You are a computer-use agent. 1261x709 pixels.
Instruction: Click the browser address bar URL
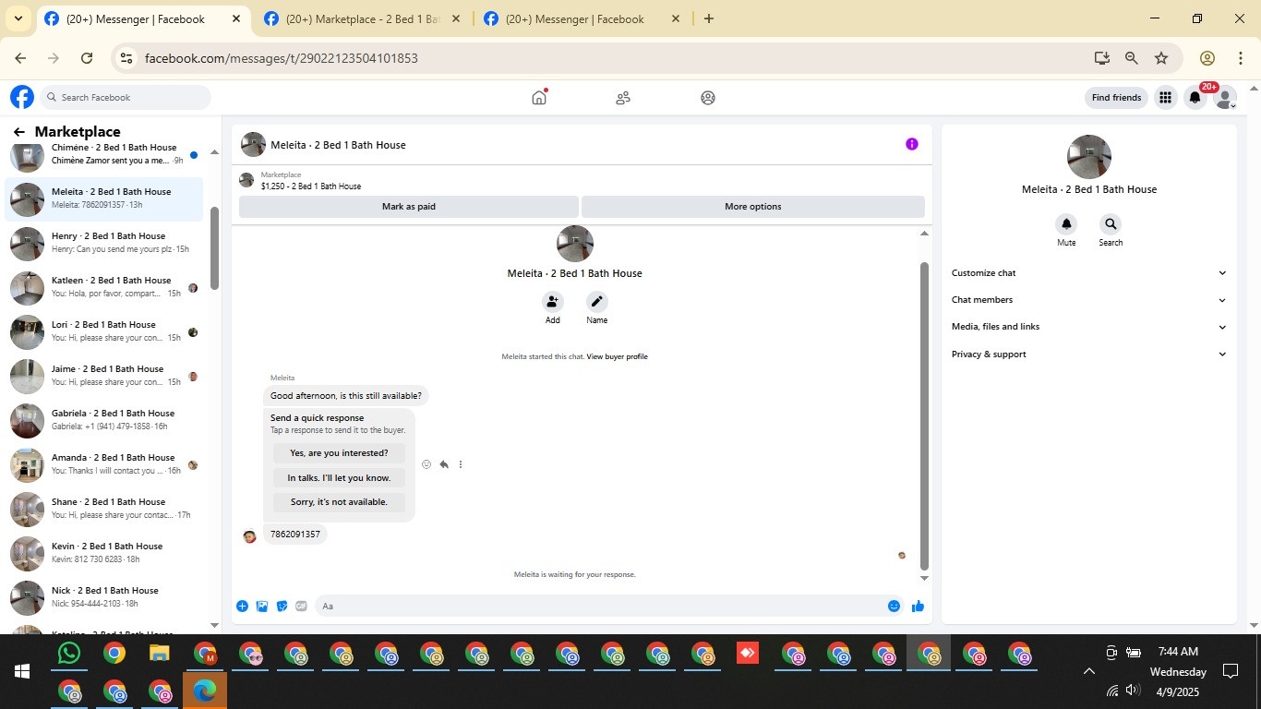tap(282, 58)
